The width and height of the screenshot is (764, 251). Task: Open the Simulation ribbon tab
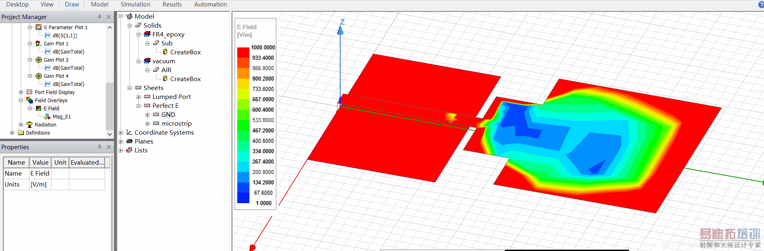(x=135, y=4)
